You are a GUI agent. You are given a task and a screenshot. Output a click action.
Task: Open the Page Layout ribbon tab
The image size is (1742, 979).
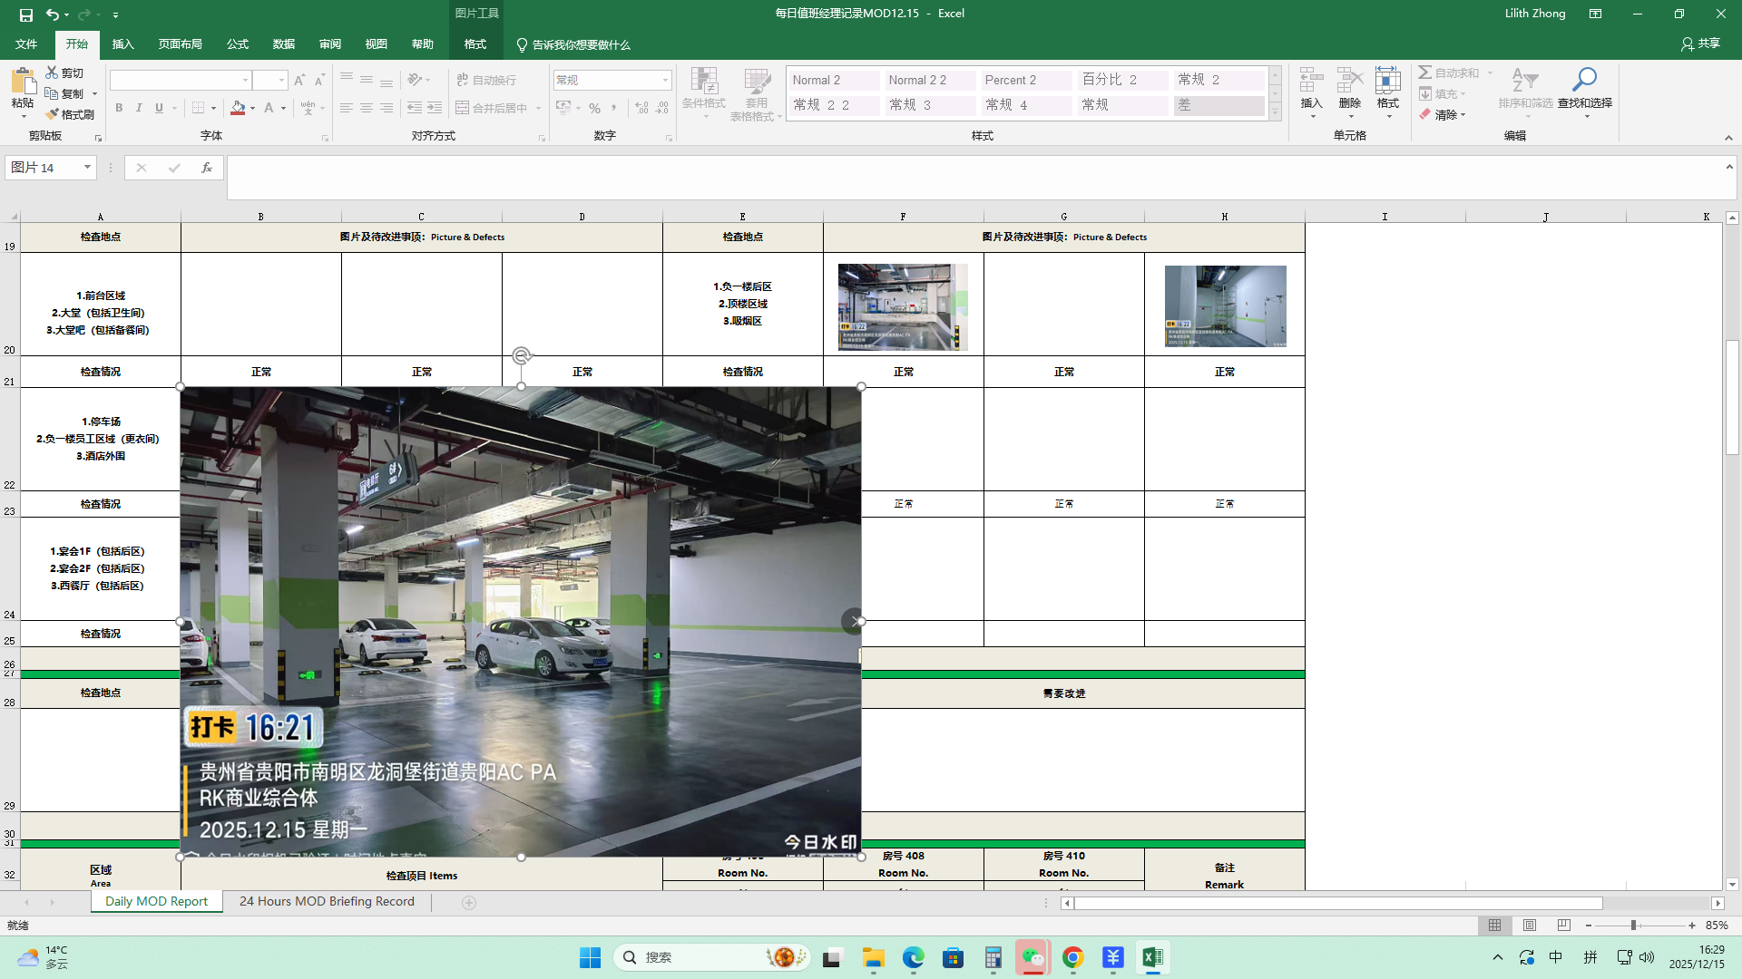click(180, 44)
